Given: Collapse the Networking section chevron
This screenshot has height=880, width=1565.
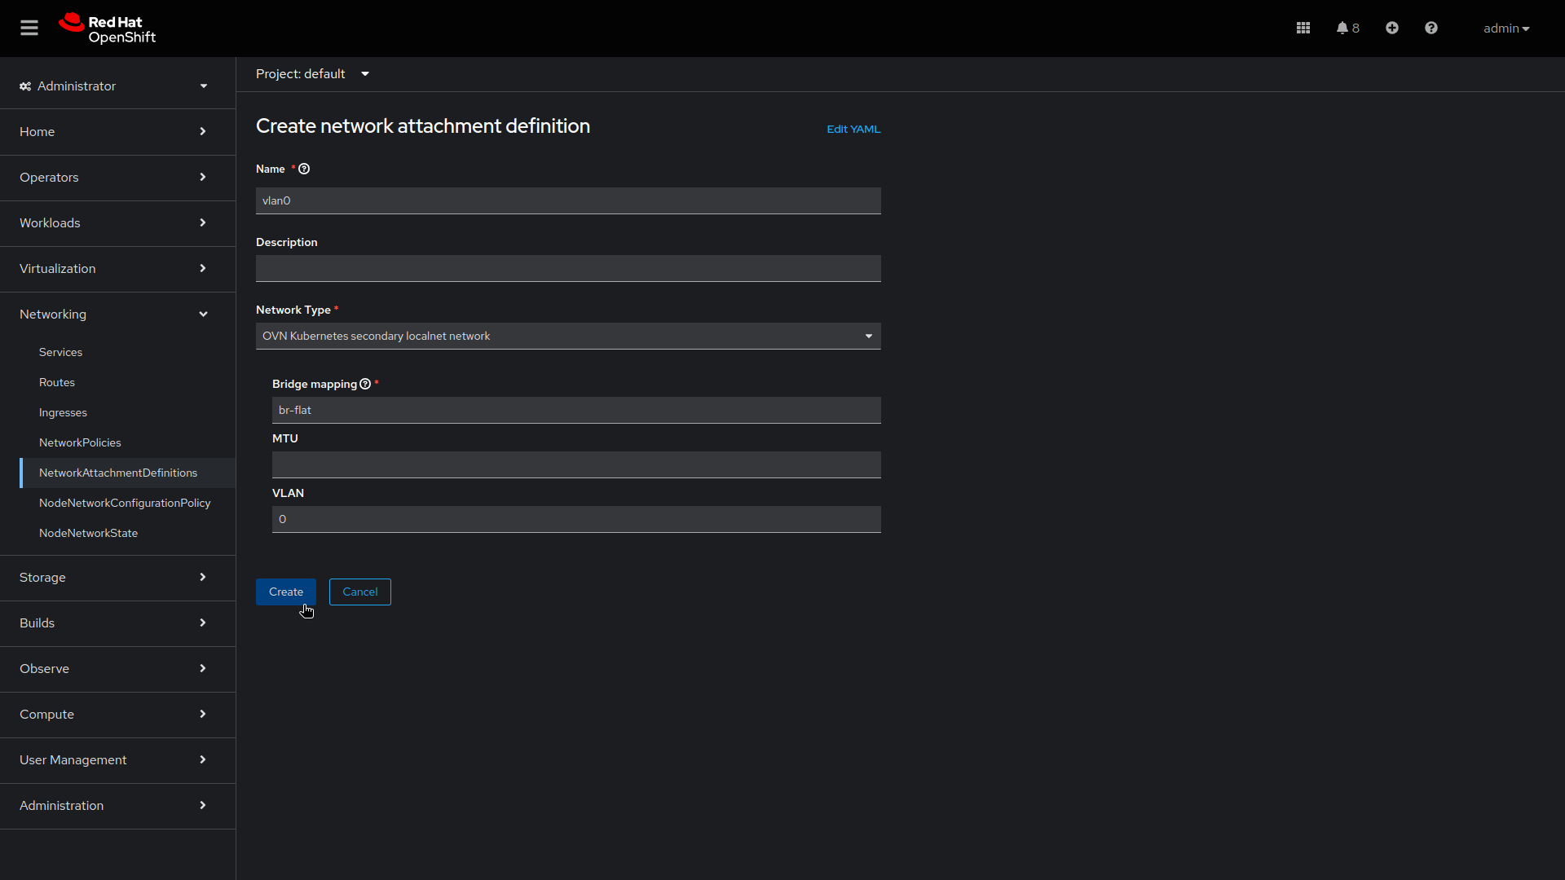Looking at the screenshot, I should [203, 314].
